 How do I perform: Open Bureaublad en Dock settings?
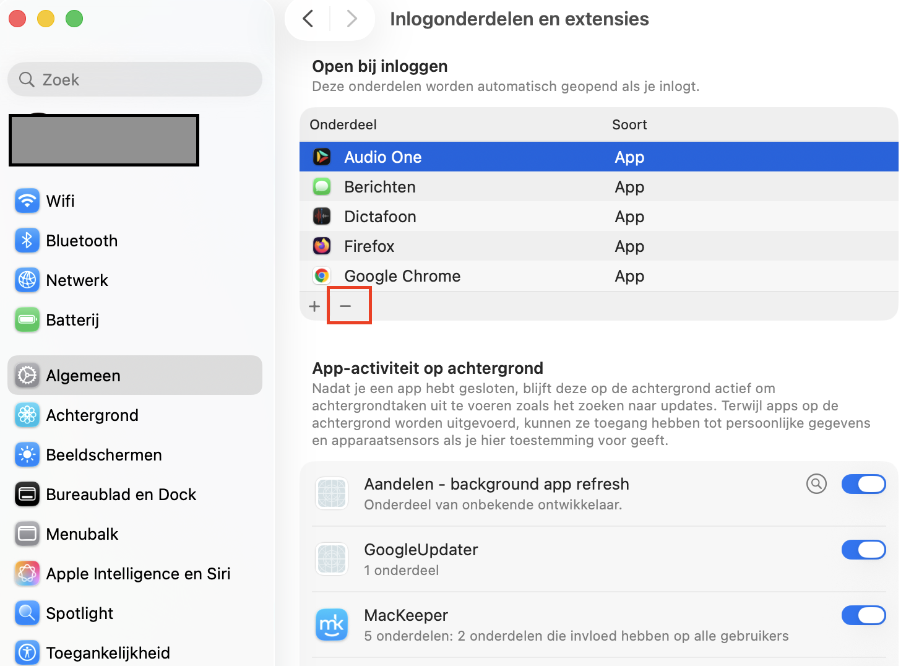[121, 494]
